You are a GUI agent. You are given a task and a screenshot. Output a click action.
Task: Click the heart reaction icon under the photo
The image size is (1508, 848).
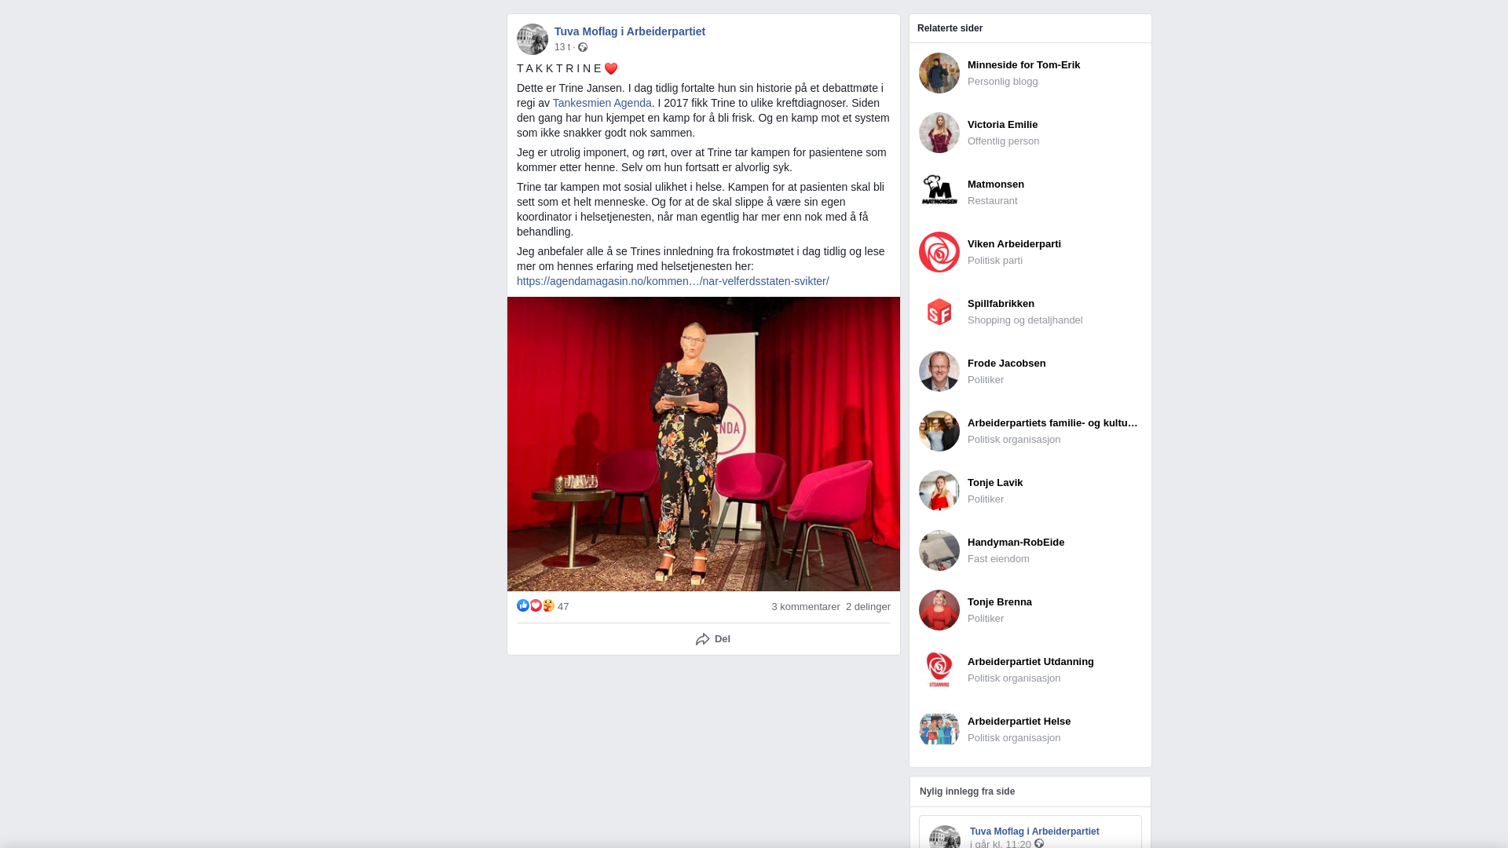click(536, 605)
